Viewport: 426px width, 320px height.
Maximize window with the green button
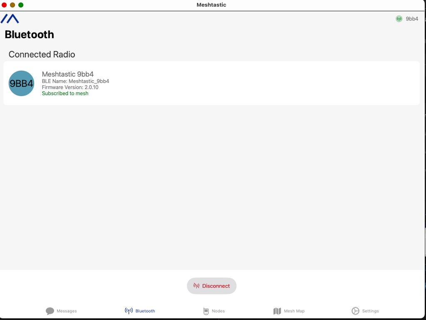coord(21,5)
